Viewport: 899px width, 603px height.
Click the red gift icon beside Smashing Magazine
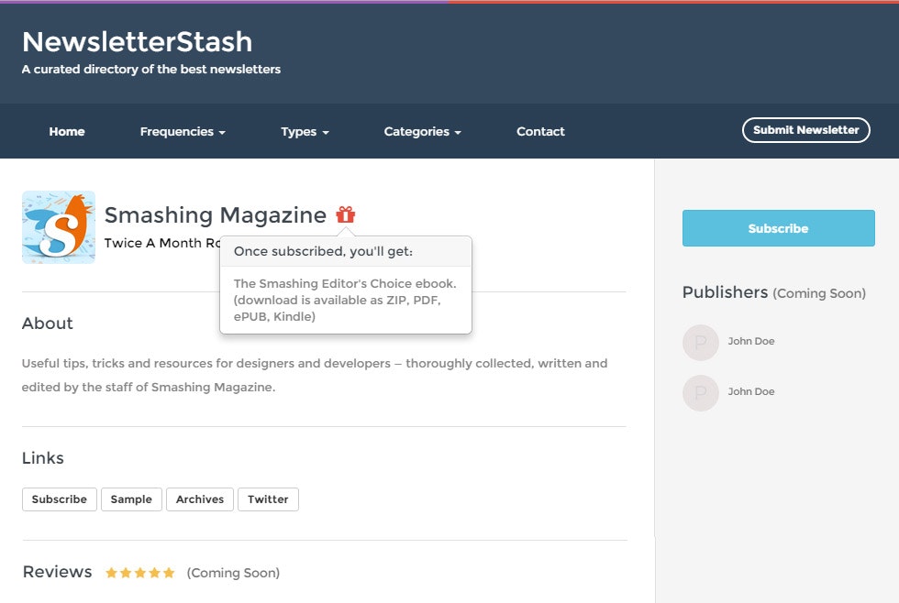(344, 214)
